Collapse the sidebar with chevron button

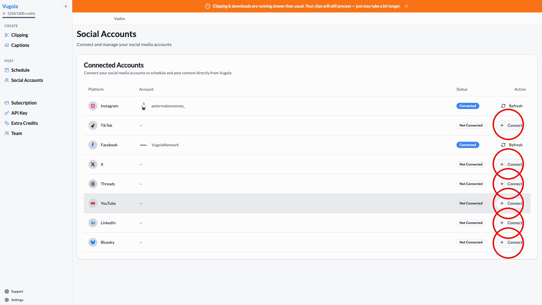65,6
